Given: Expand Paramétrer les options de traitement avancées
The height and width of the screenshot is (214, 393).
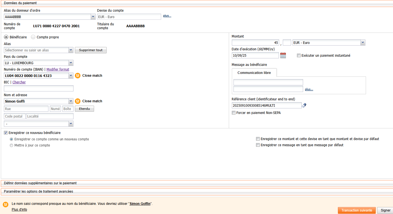Looking at the screenshot, I should [x=38, y=191].
